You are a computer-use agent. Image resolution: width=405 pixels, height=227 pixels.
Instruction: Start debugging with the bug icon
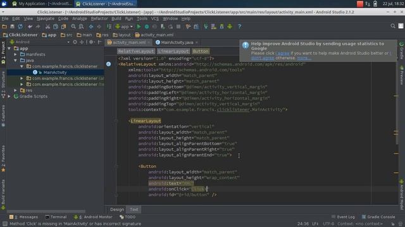(x=147, y=26)
